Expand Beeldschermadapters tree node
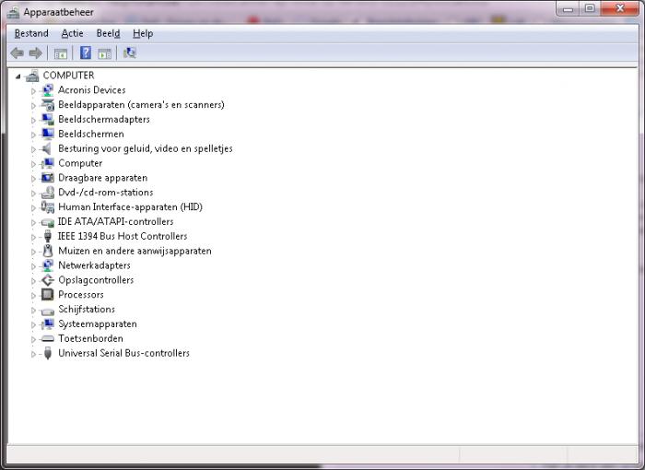The width and height of the screenshot is (645, 470). [x=33, y=120]
